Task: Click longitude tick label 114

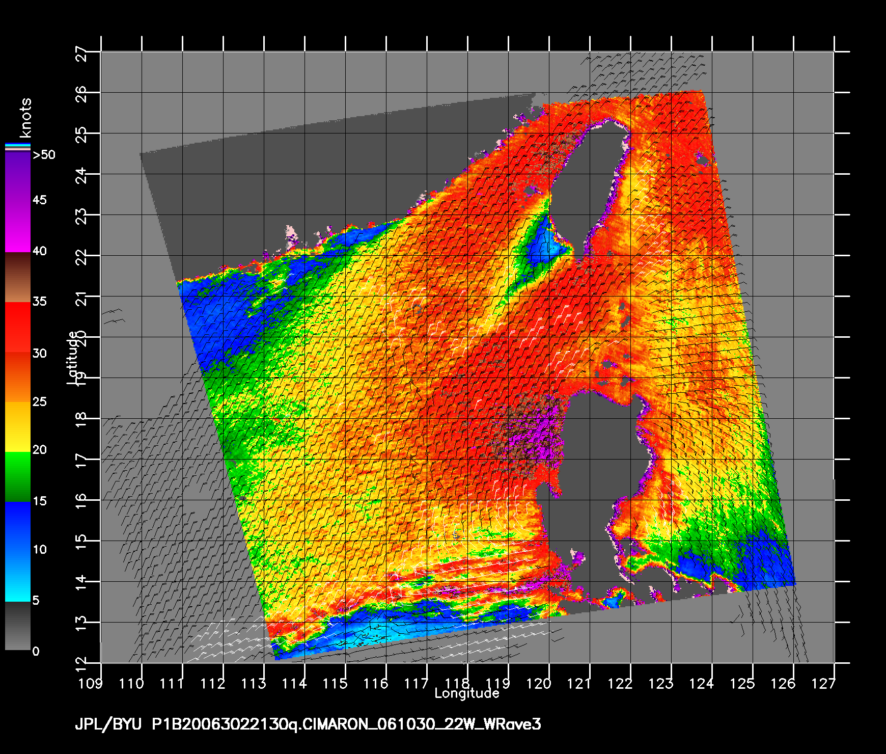Action: [294, 683]
